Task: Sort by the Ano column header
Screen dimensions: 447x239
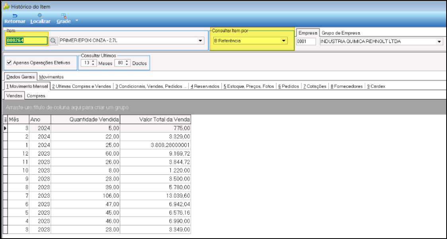Action: coord(40,119)
